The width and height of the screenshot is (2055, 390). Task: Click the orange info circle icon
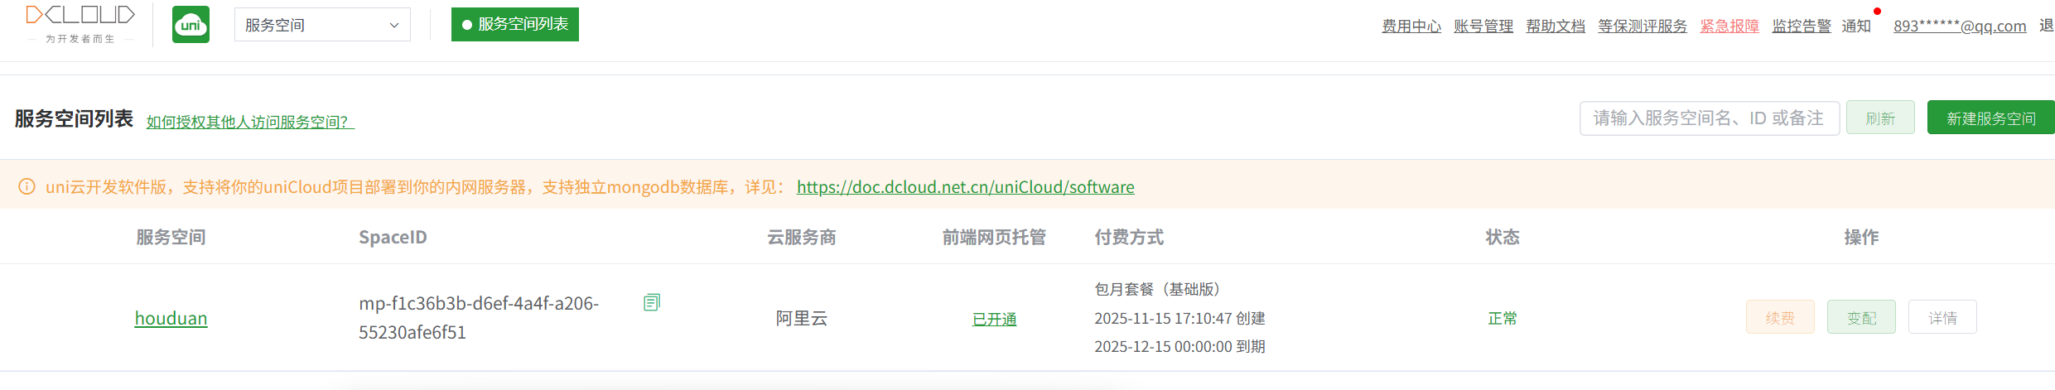[x=27, y=186]
